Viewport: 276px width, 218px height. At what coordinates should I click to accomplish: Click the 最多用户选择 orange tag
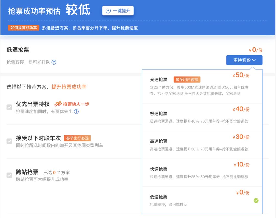(x=187, y=79)
